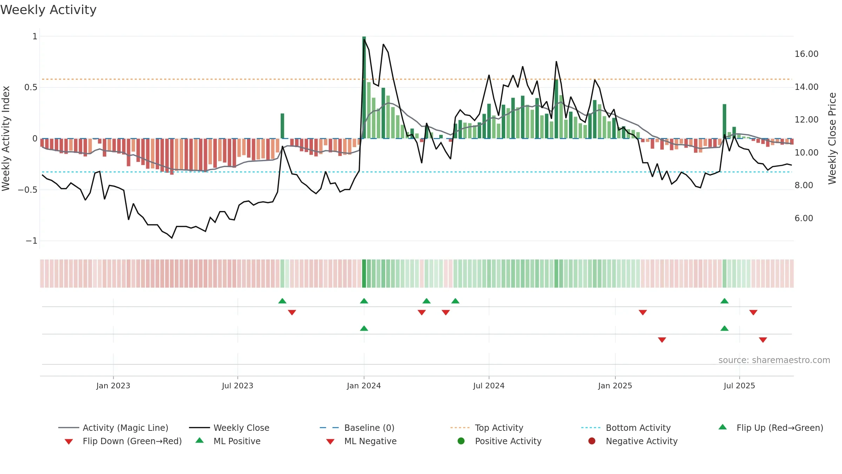Click the Jan 2025 axis label
Viewport: 842px width, 474px height.
[615, 386]
